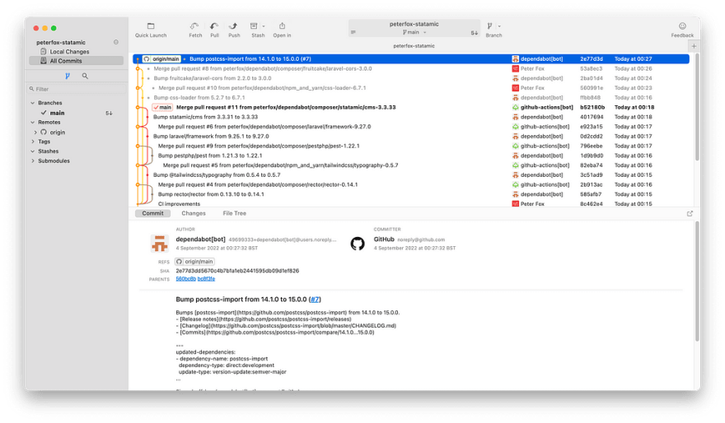Stash changes using the Stash icon

(x=254, y=26)
